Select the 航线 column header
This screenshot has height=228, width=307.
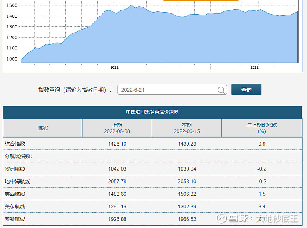[43, 128]
